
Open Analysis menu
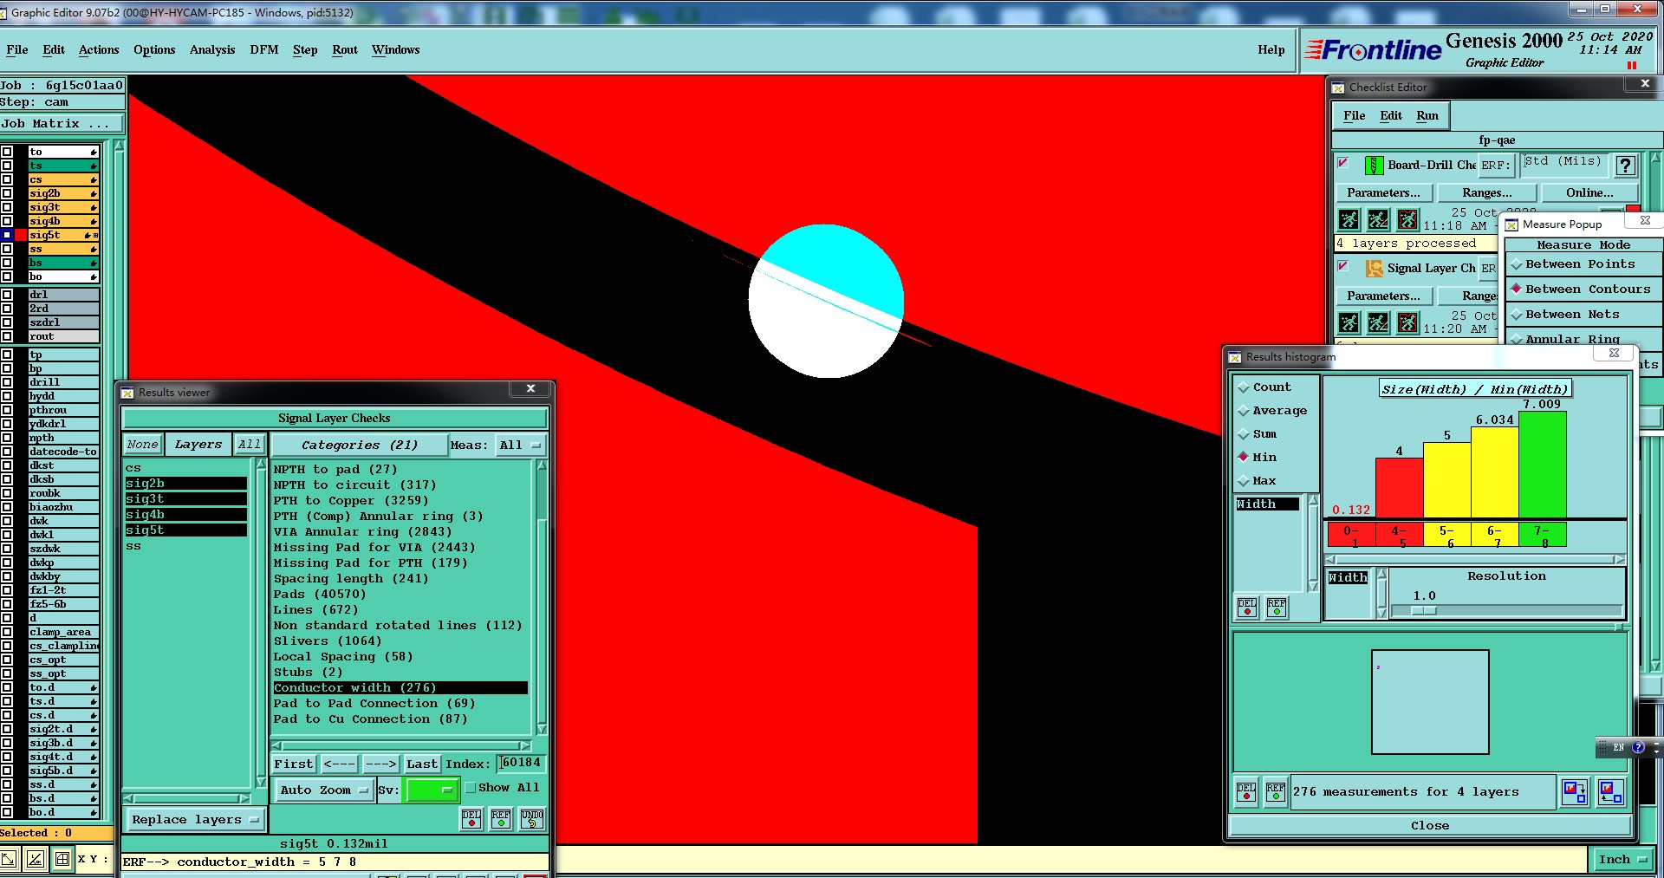(x=212, y=50)
